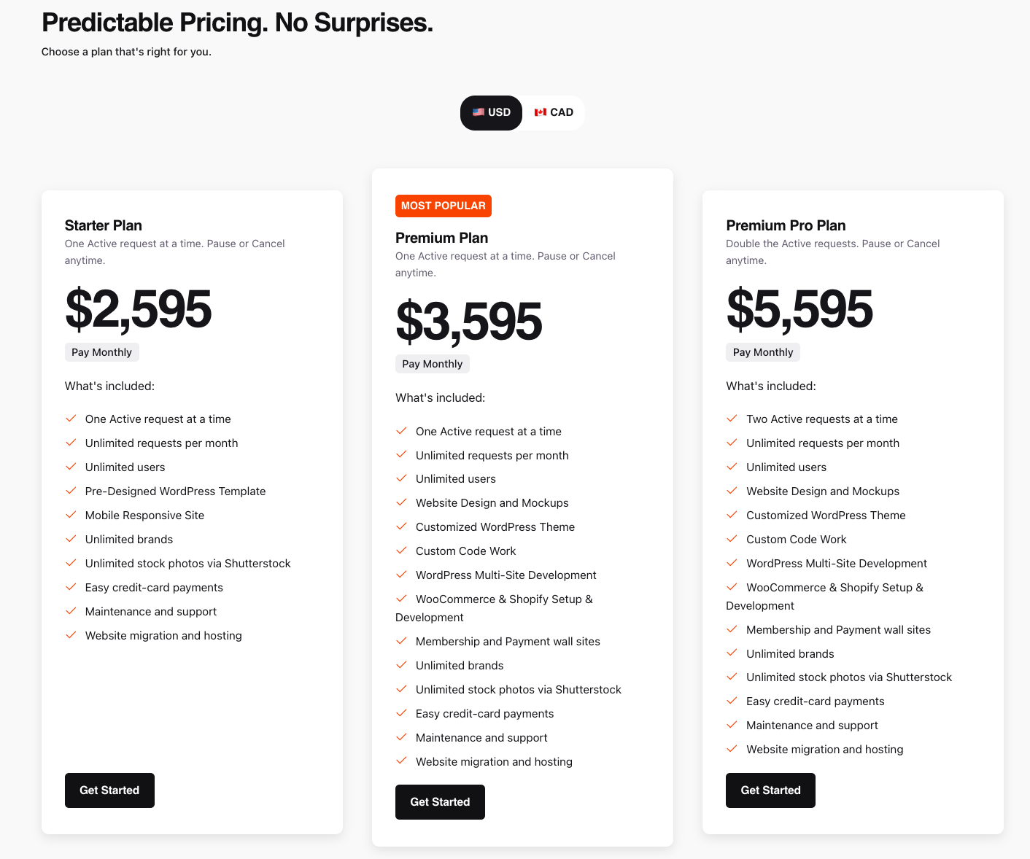Click the checkmark beside Website migration and hosting in Premium Pro Plan
Viewport: 1030px width, 859px height.
click(x=732, y=749)
